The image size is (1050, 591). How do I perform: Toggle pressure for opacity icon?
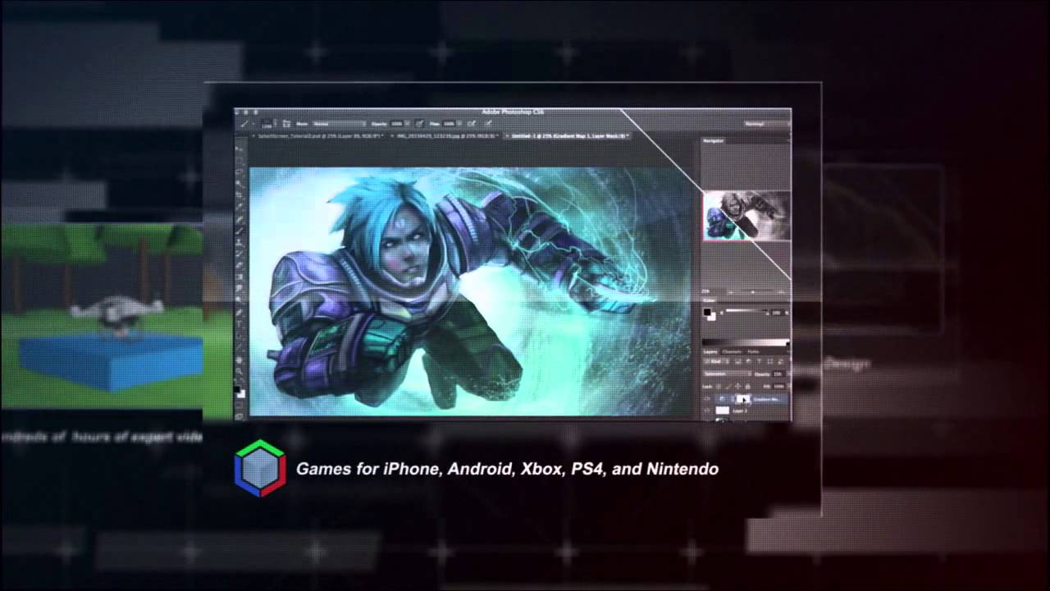tap(419, 123)
